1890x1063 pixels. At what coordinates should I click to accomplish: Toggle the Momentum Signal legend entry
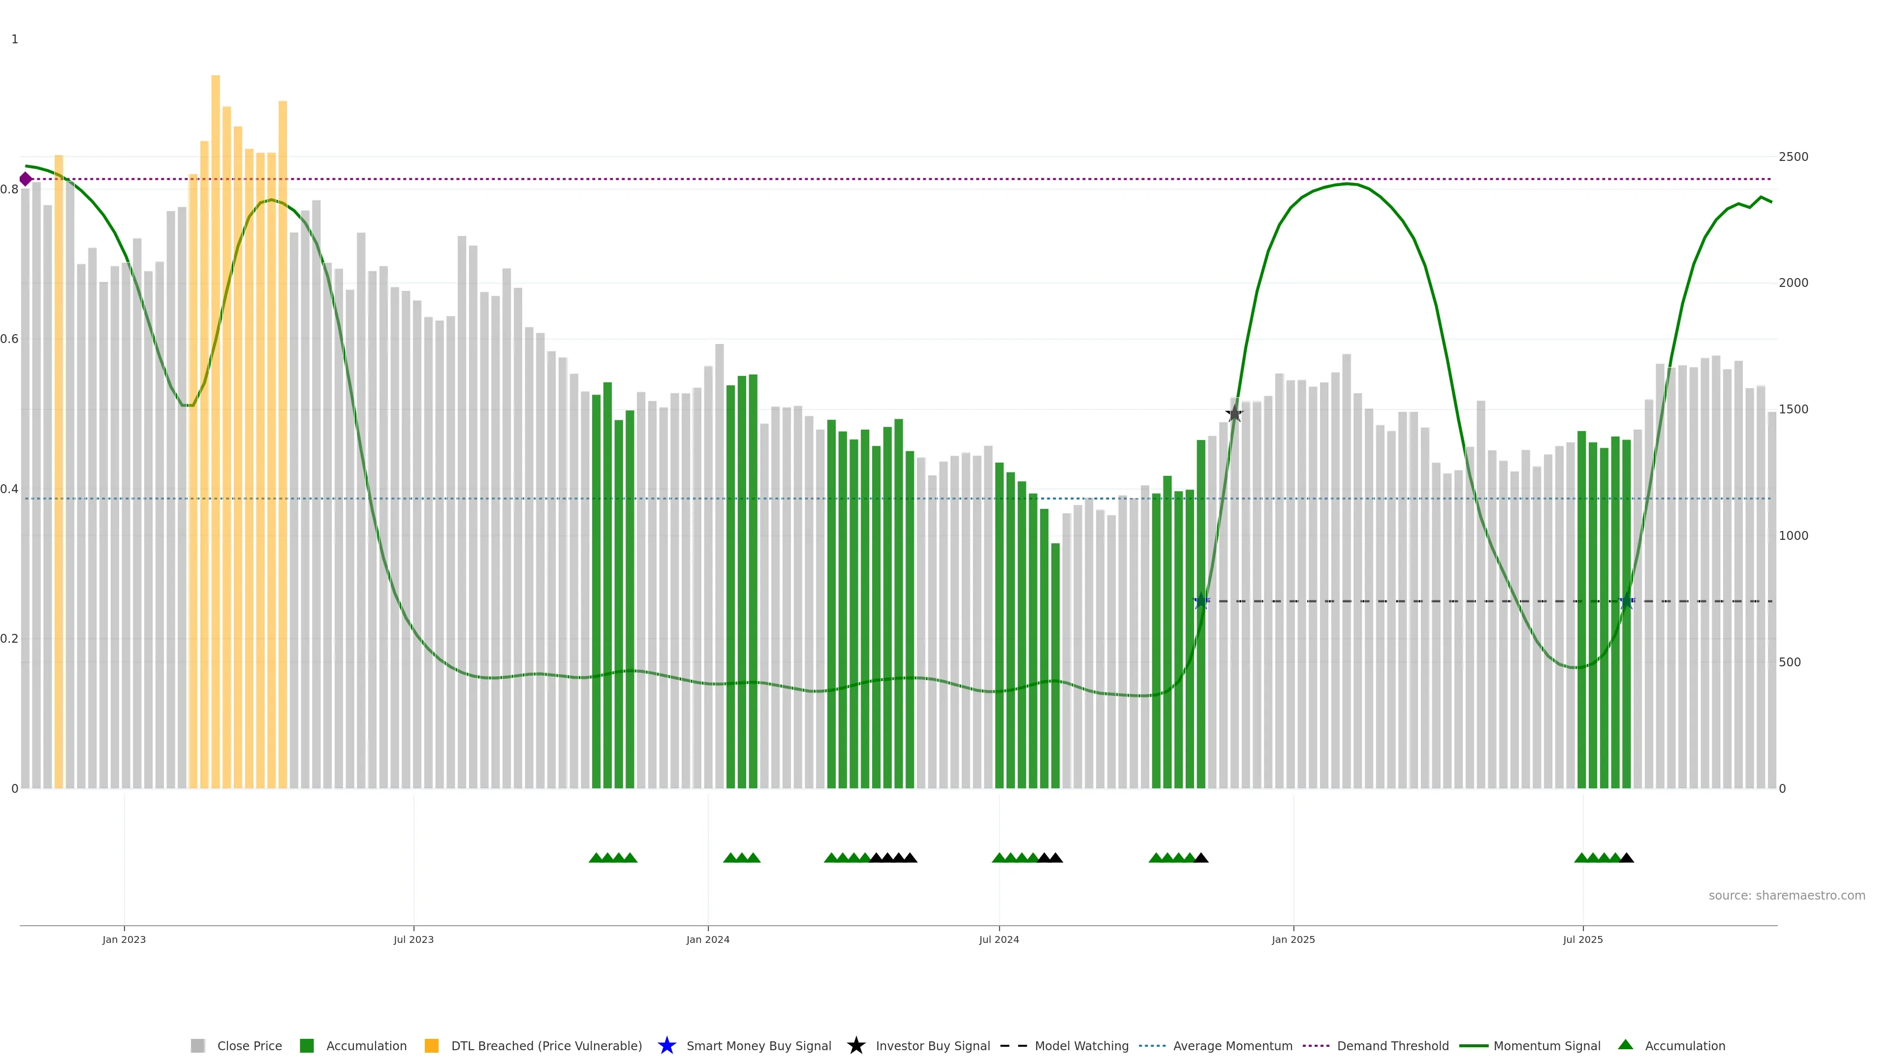[1546, 1045]
